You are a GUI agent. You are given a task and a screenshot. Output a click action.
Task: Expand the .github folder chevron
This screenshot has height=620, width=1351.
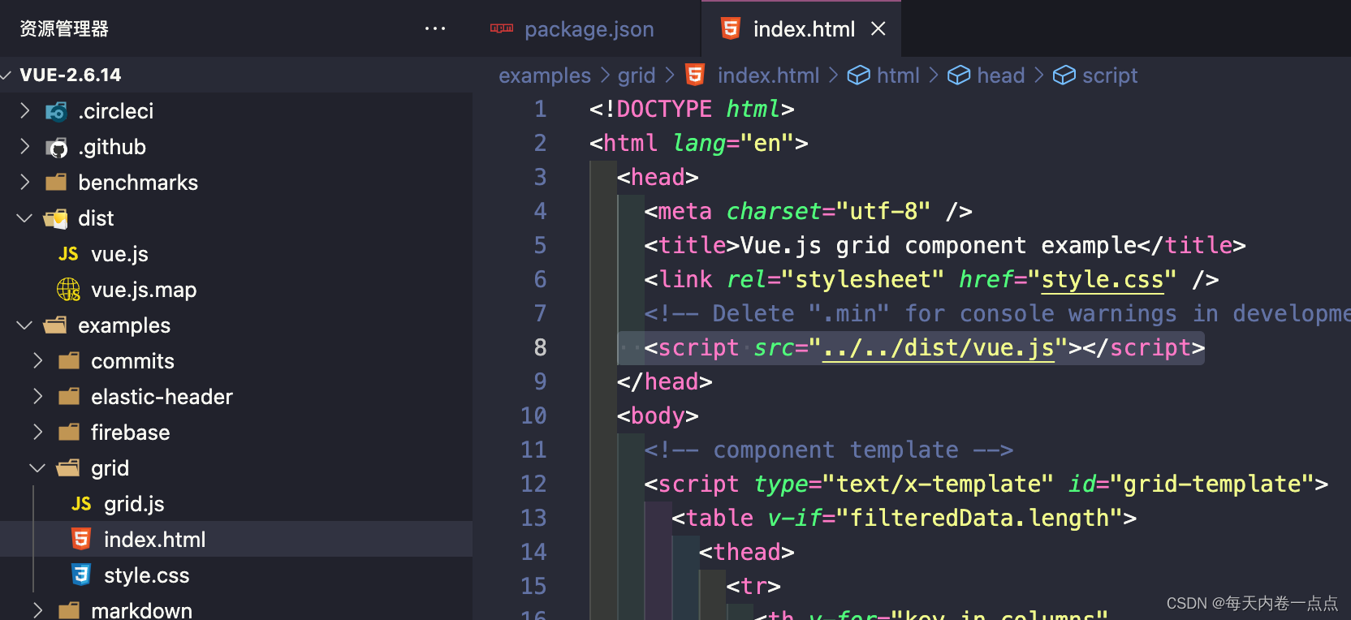pos(24,147)
